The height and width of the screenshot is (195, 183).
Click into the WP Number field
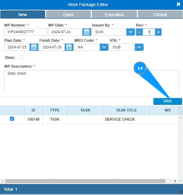26,32
